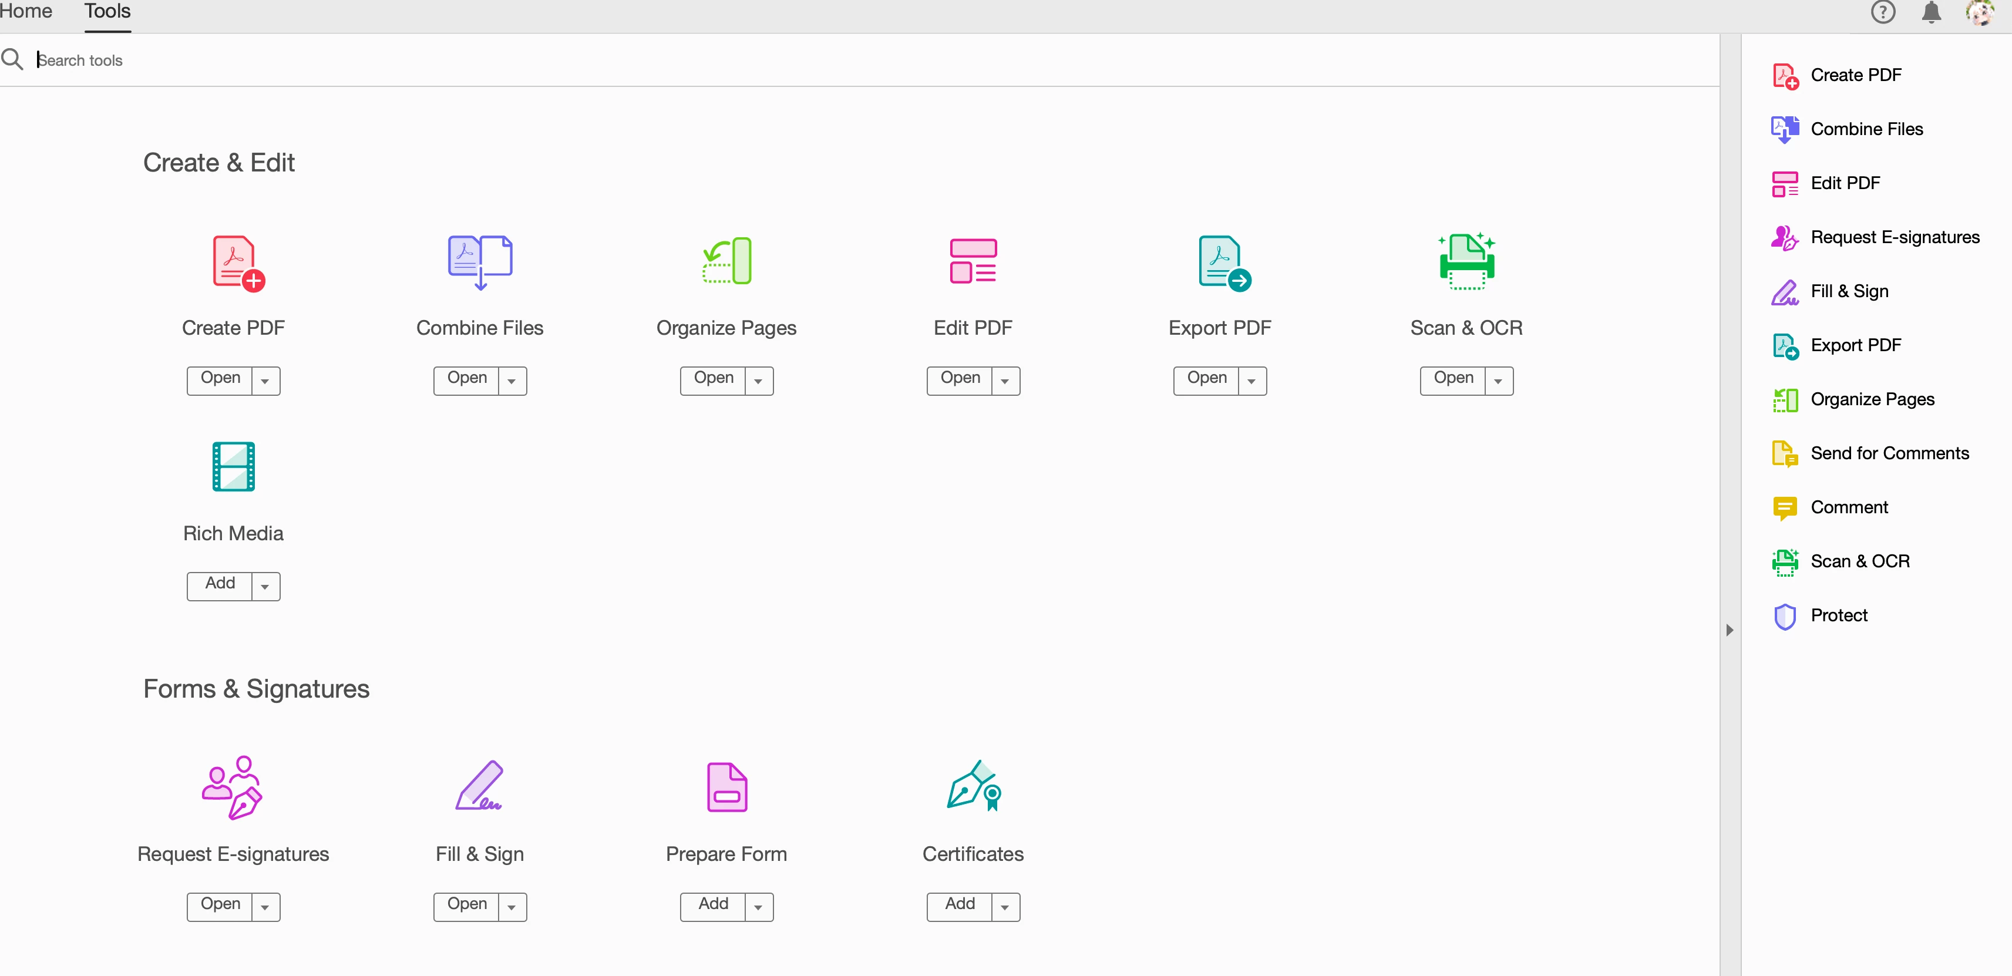Image resolution: width=2012 pixels, height=976 pixels.
Task: Click the Open button under Fill & Sign
Action: [x=466, y=906]
